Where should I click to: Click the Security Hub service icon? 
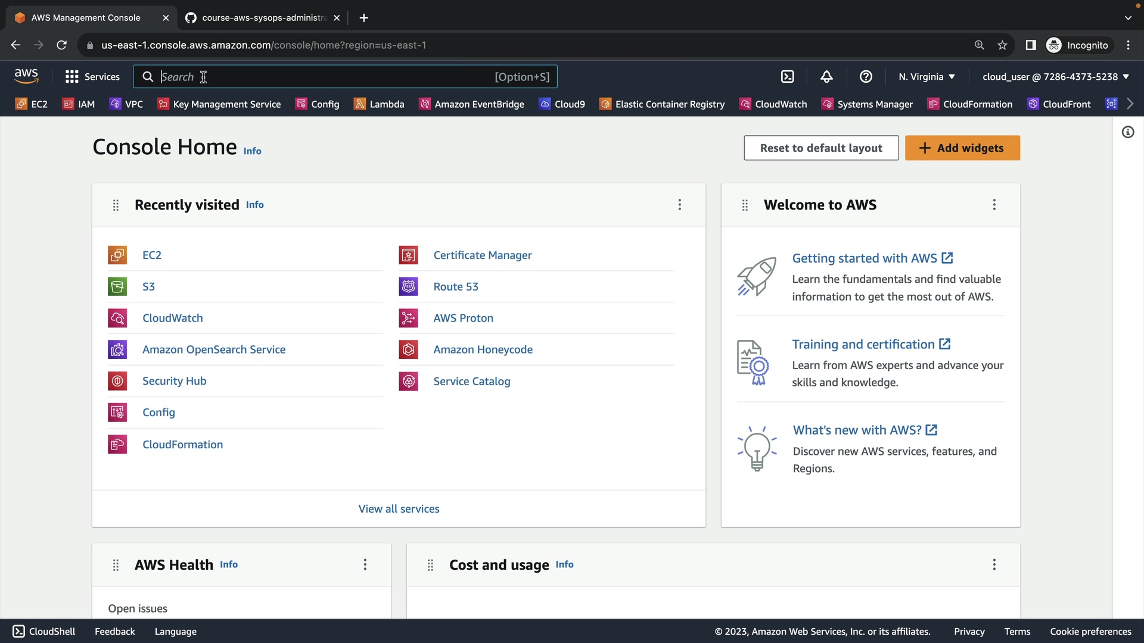coord(117,381)
